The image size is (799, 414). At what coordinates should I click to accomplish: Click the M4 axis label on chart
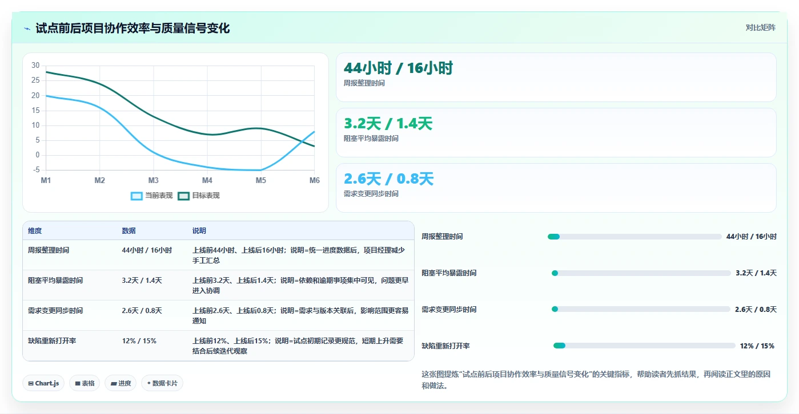coord(207,180)
